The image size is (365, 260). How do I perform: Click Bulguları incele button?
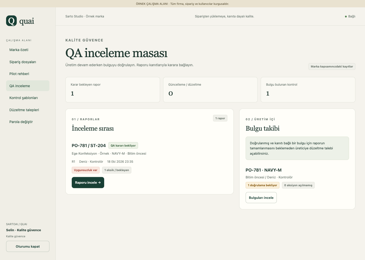pos(261,198)
